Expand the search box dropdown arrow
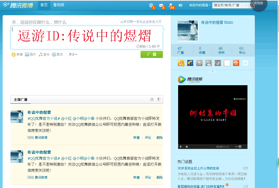Image resolution: width=279 pixels, height=188 pixels. [x=246, y=5]
